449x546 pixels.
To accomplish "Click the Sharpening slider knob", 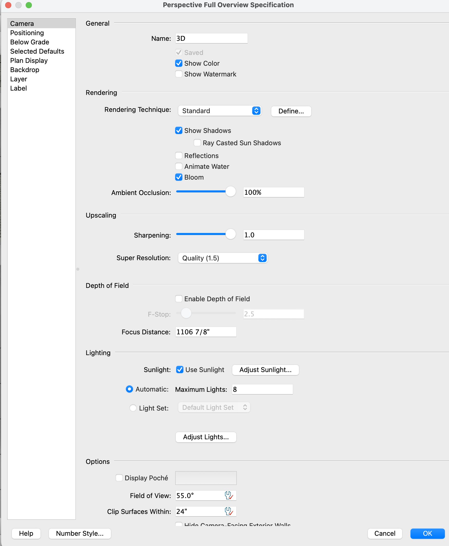I will tap(230, 234).
